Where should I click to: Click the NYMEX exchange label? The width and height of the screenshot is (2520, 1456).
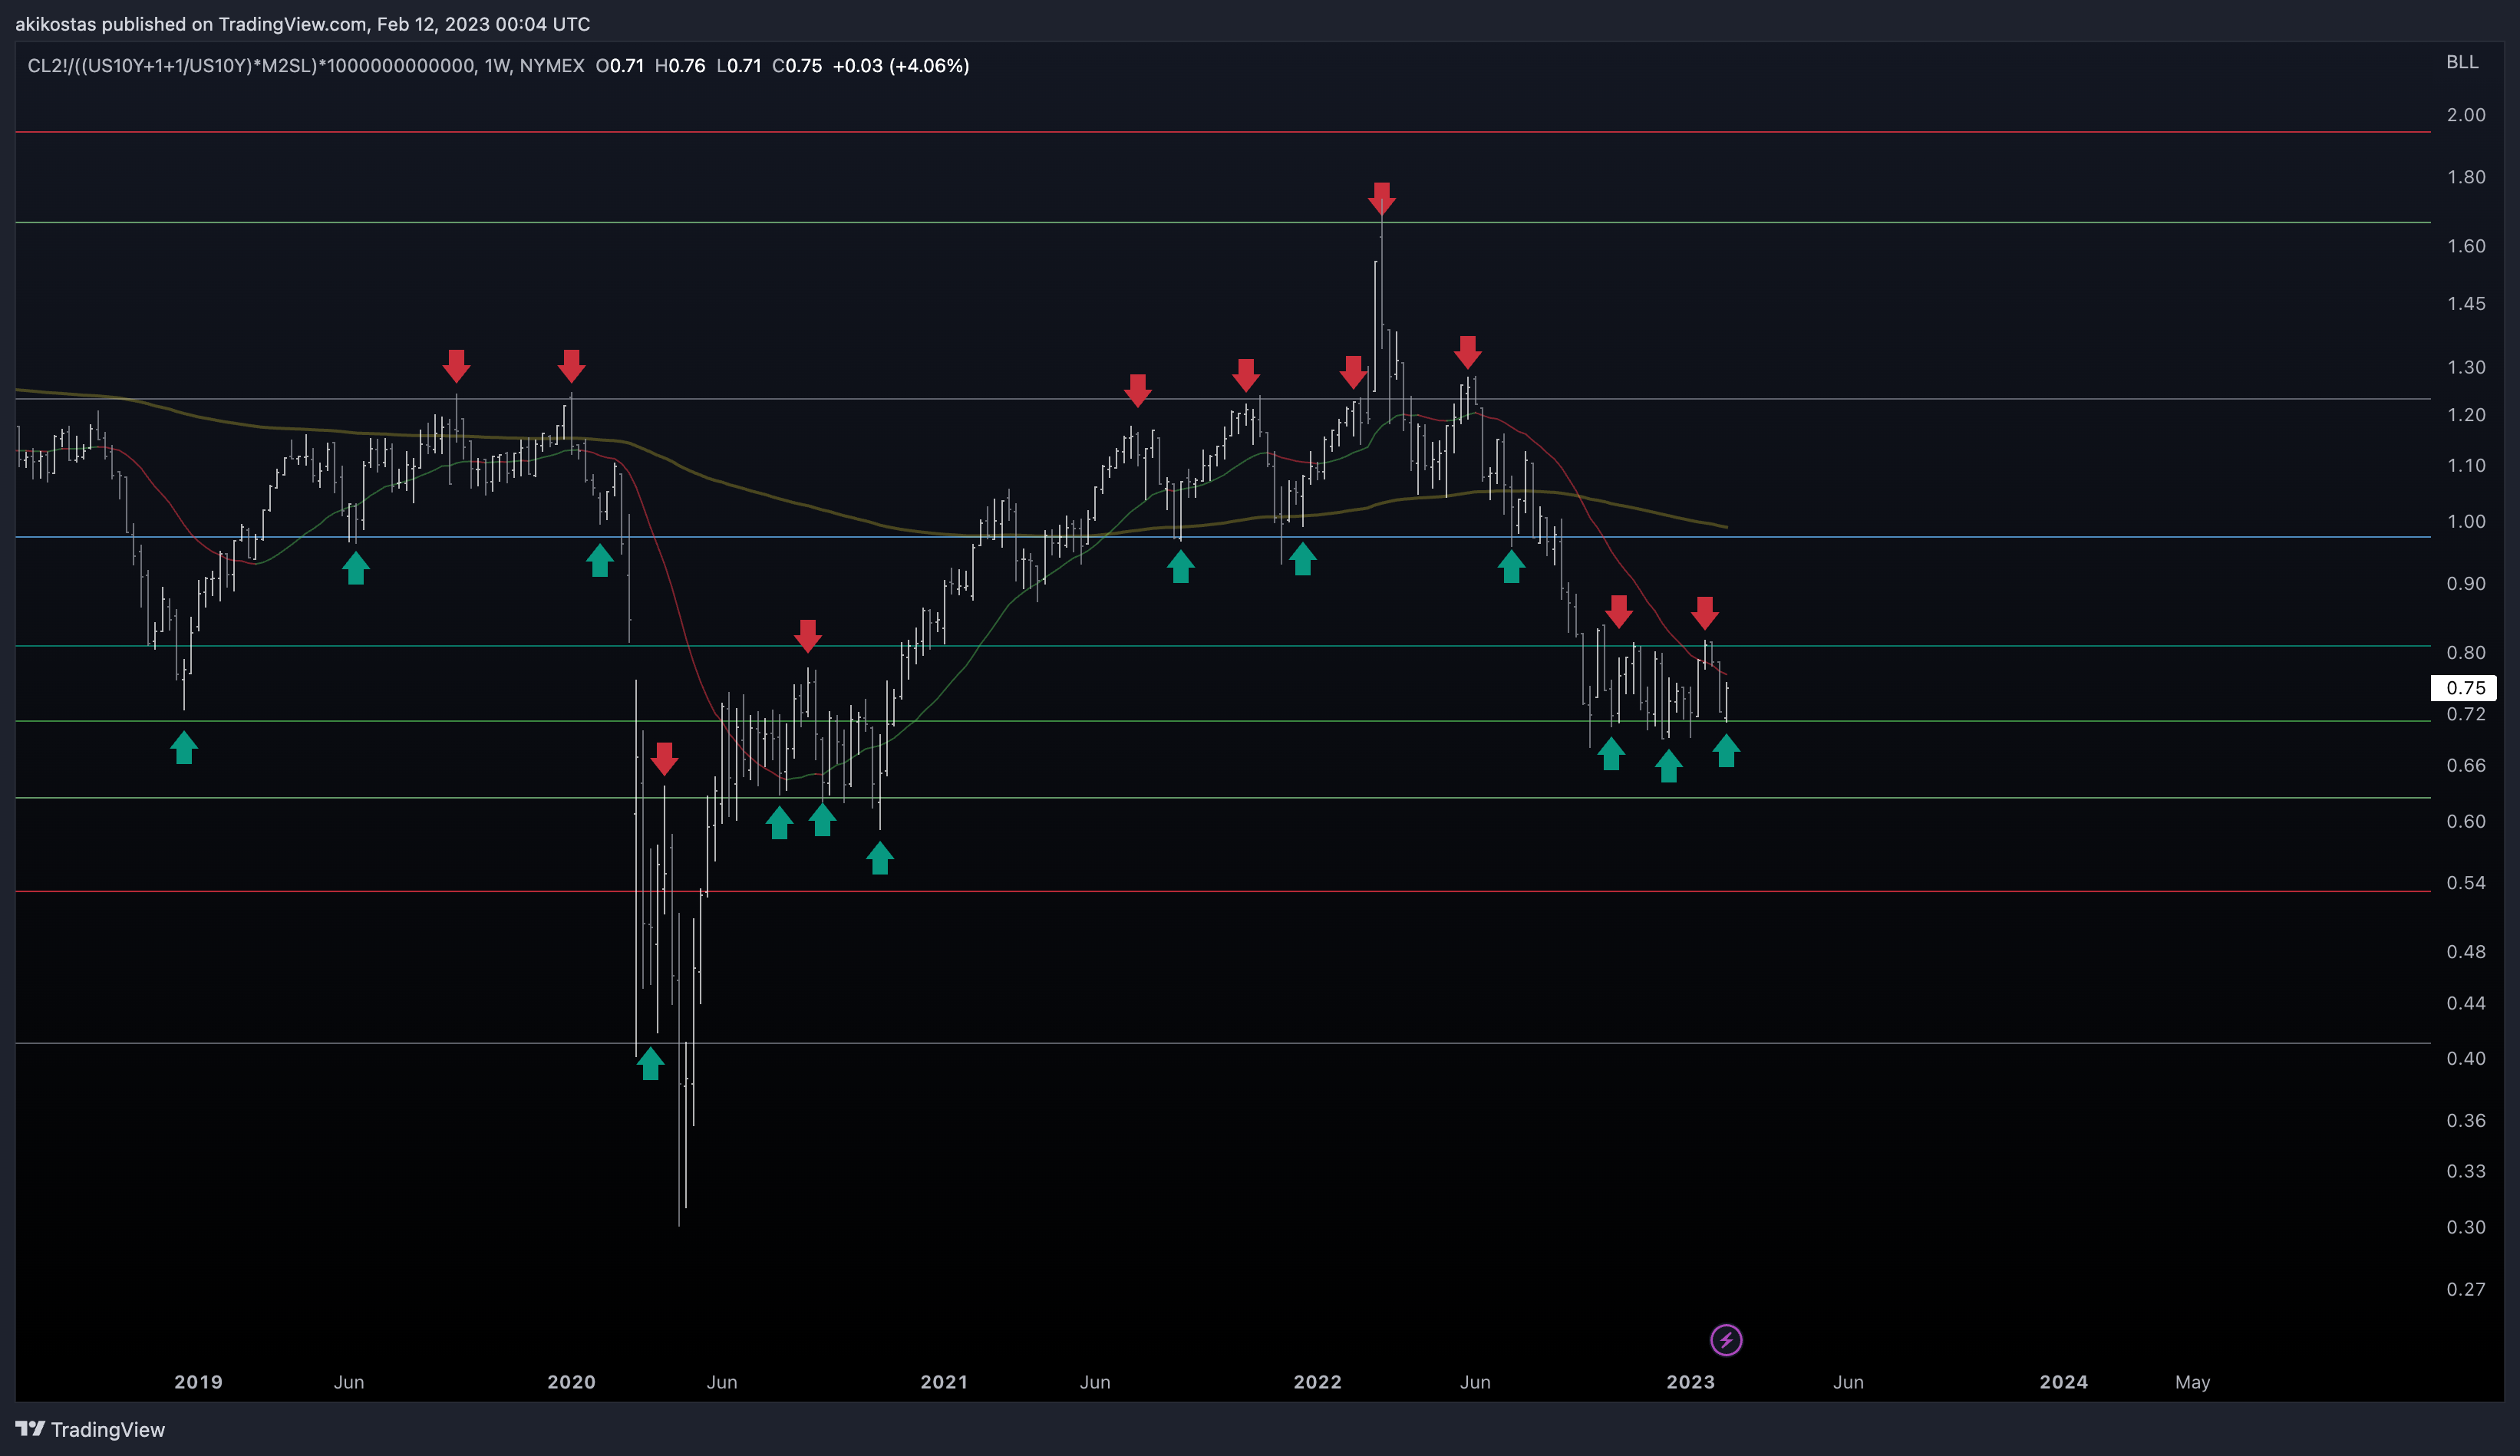tap(552, 66)
